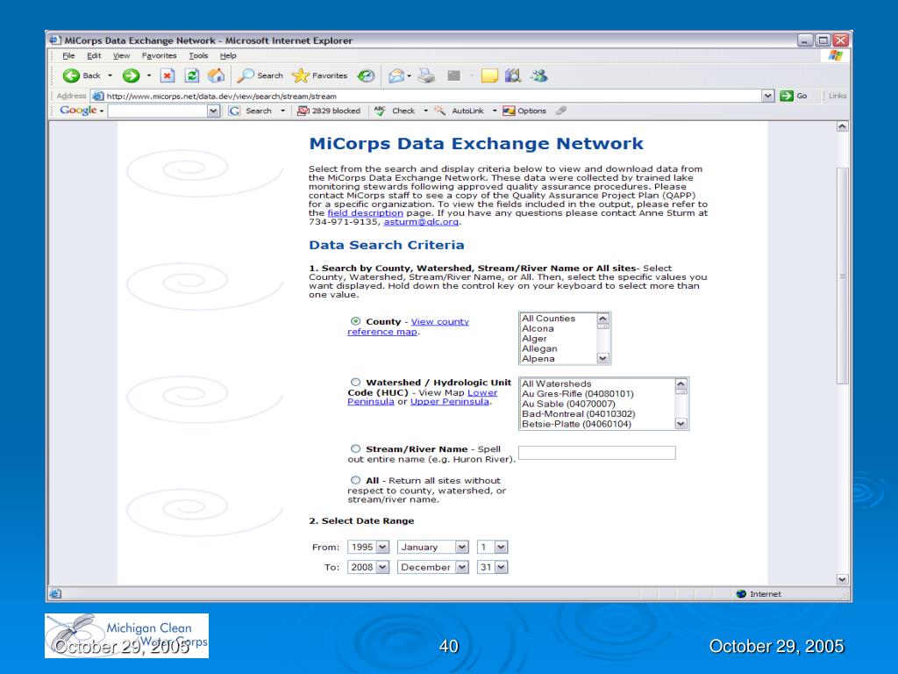Click the Go button beside the address bar
This screenshot has width=898, height=674.
click(795, 96)
